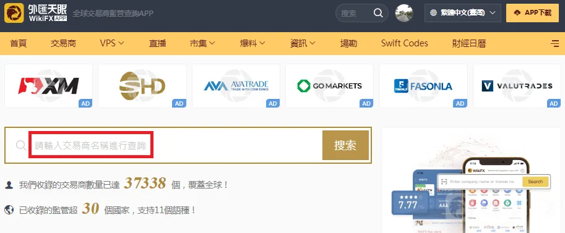Click the 37338 broker count number
This screenshot has height=233, width=565.
[145, 184]
